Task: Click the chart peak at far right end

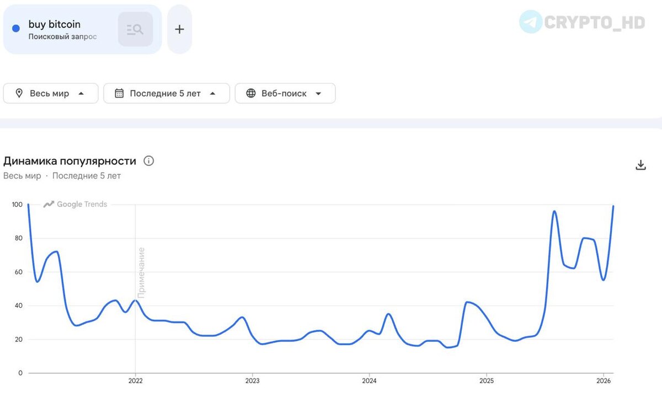Action: pos(613,206)
